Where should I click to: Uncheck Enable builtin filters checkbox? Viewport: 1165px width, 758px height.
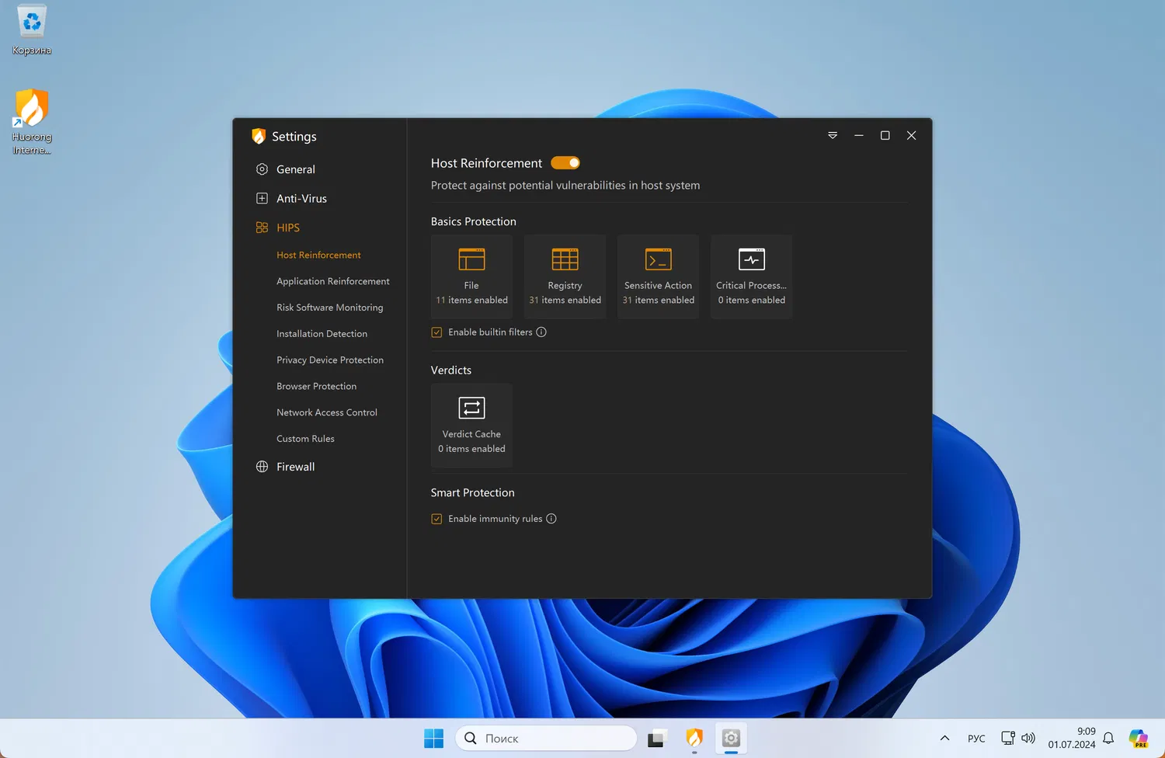coord(436,332)
